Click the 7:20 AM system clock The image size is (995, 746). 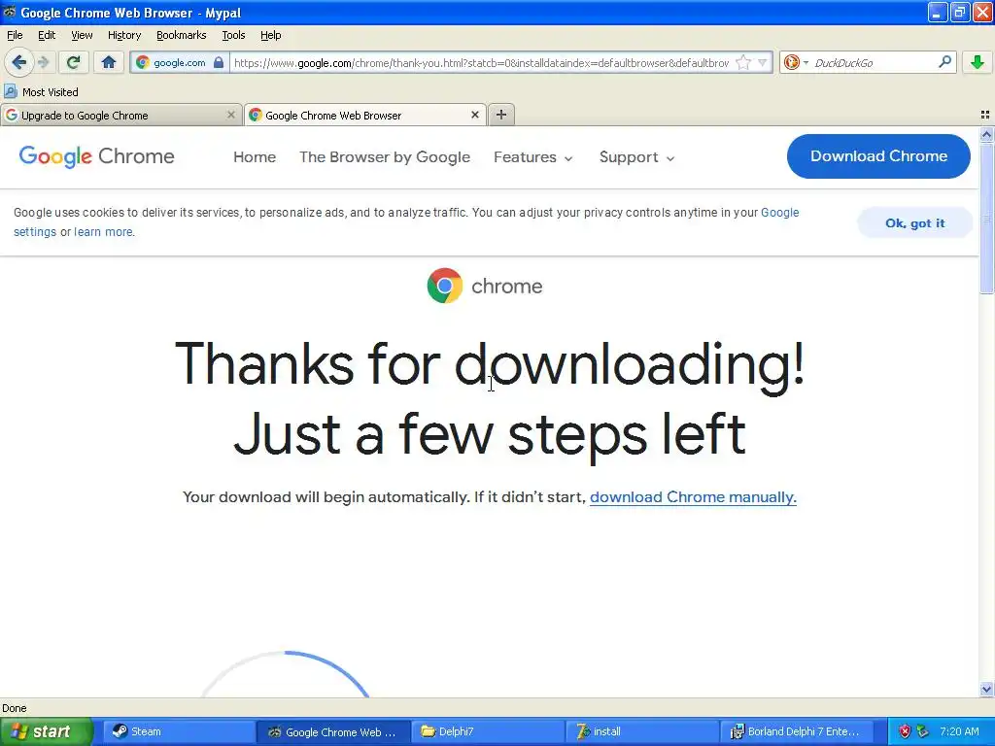click(959, 731)
